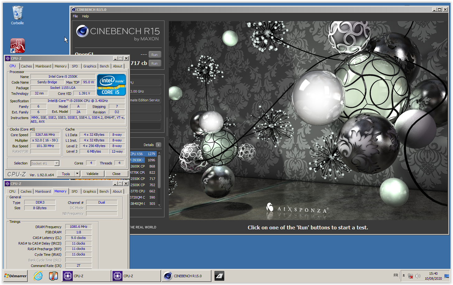Select the 2550K 717 ranking row

point(143,179)
